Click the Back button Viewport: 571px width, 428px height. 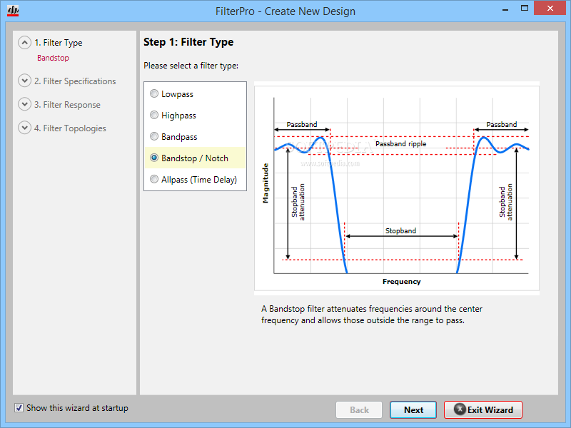pos(359,409)
